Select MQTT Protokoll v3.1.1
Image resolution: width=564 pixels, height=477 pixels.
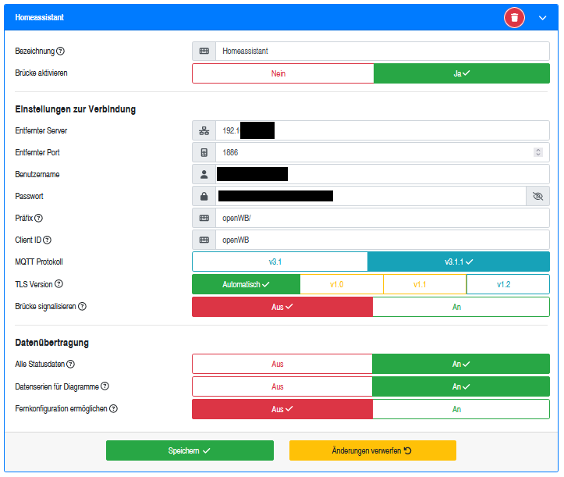(x=459, y=262)
